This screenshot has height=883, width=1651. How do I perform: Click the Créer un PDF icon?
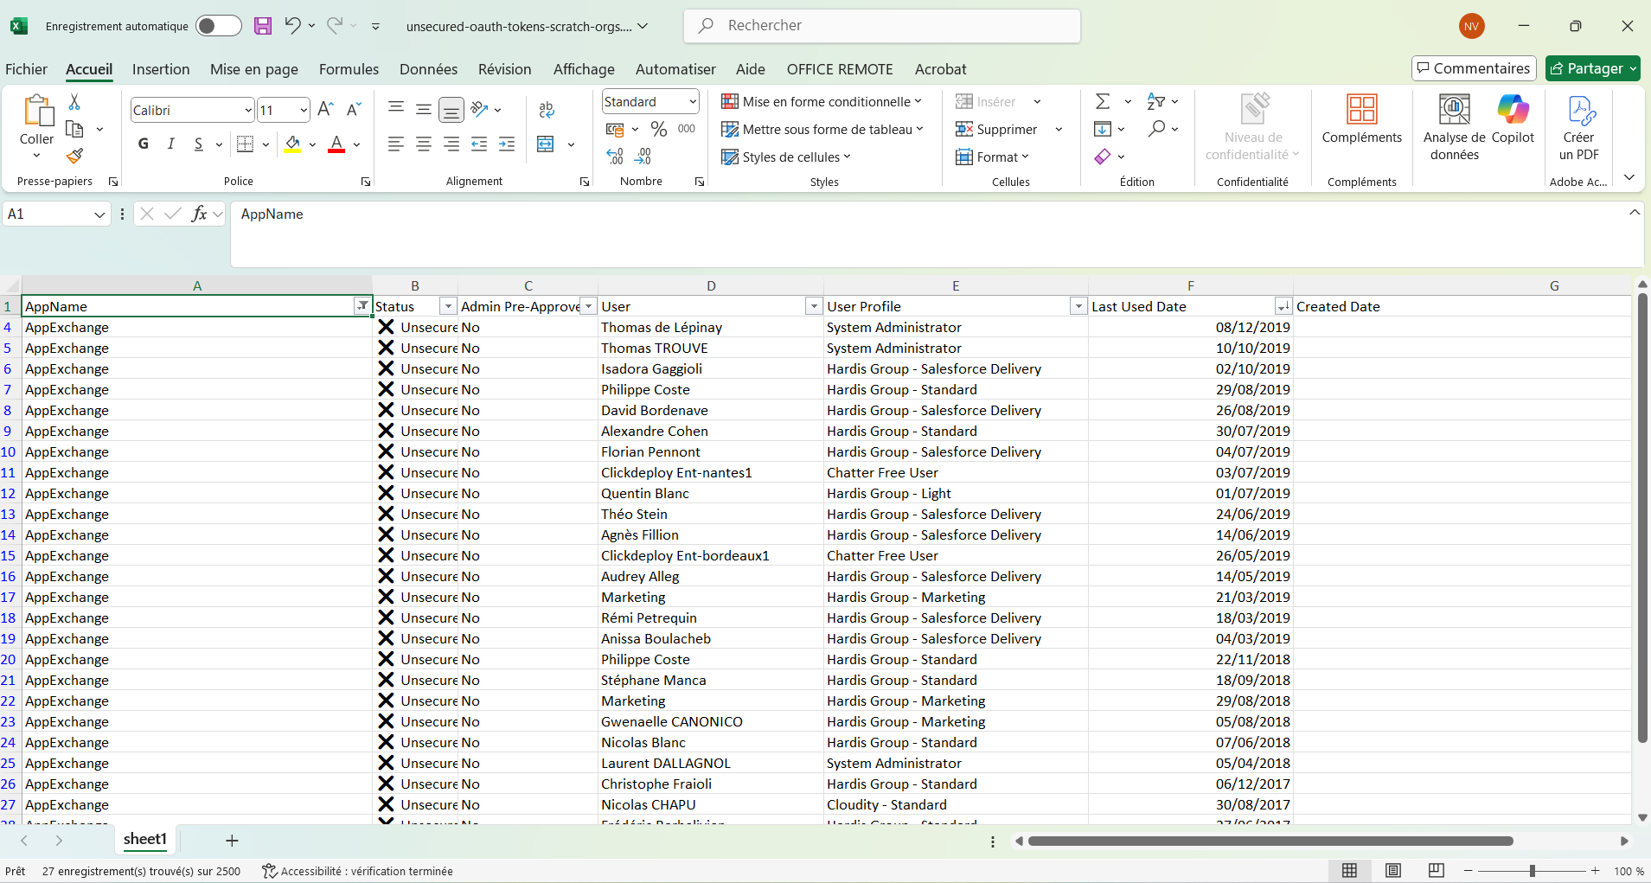(x=1580, y=125)
